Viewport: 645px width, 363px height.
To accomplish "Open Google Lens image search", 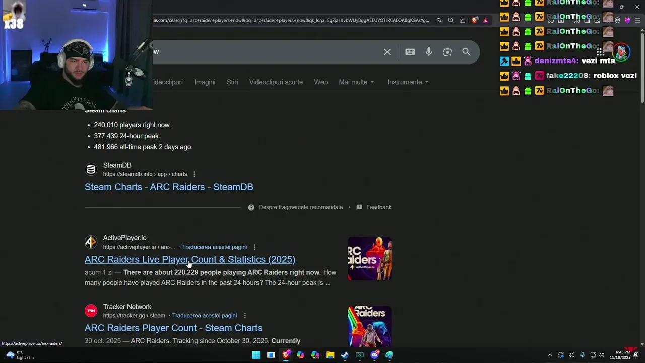I will click(x=447, y=52).
